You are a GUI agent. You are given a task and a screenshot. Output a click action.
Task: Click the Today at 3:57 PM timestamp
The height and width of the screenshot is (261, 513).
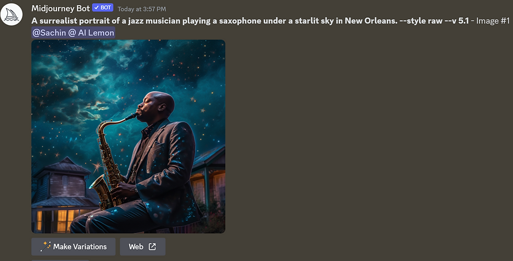pos(142,9)
